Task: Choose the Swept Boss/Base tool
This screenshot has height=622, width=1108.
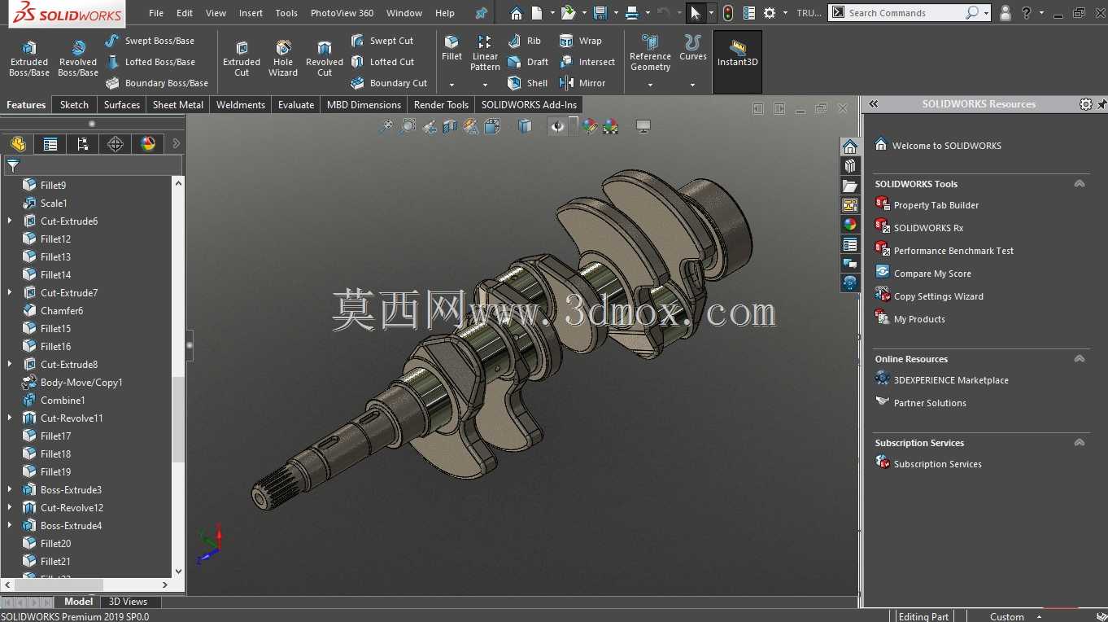Action: tap(150, 41)
